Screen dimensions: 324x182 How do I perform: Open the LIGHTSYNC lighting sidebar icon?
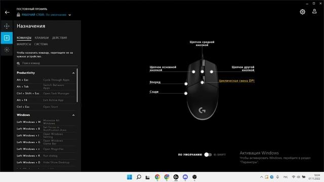pos(7,50)
